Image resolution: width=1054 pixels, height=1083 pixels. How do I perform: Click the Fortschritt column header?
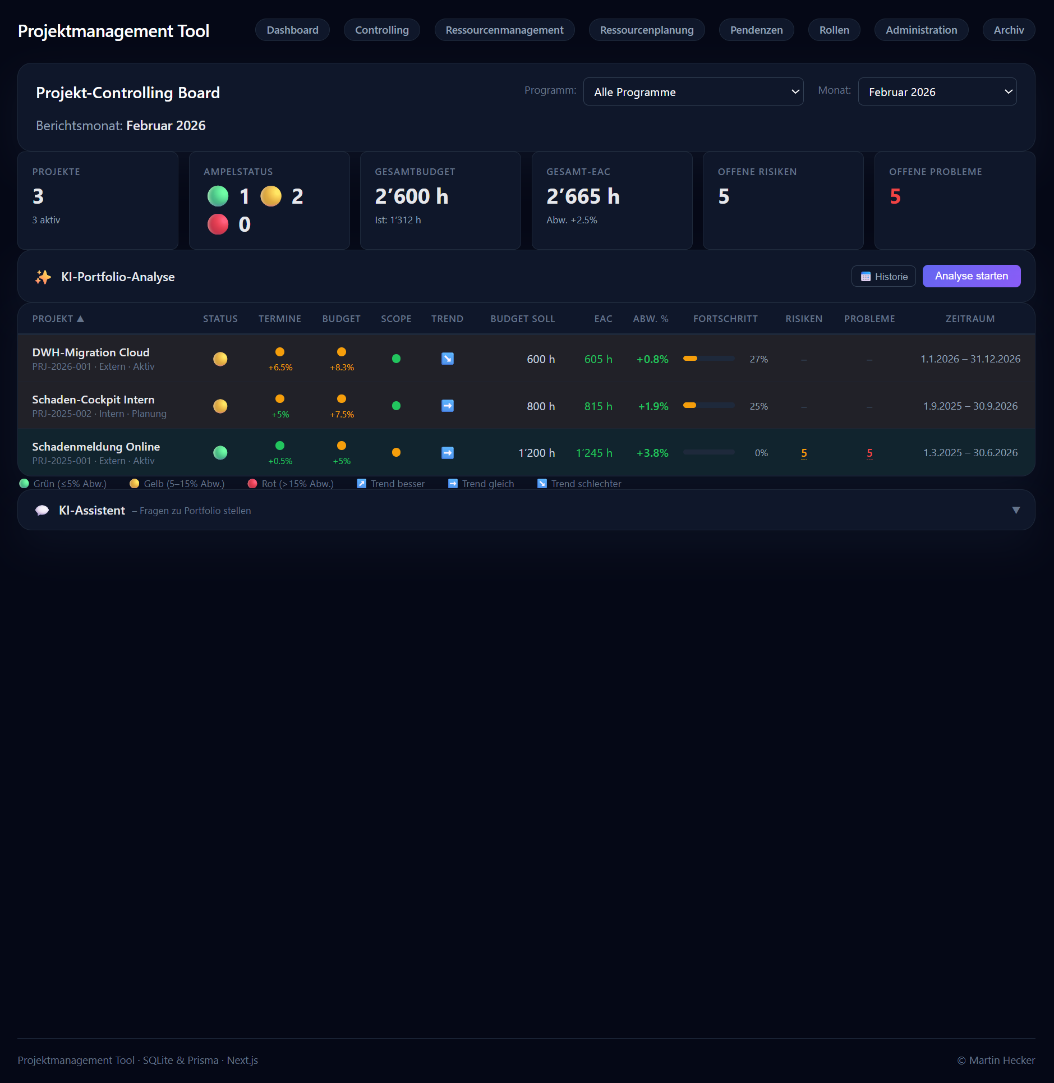point(725,319)
